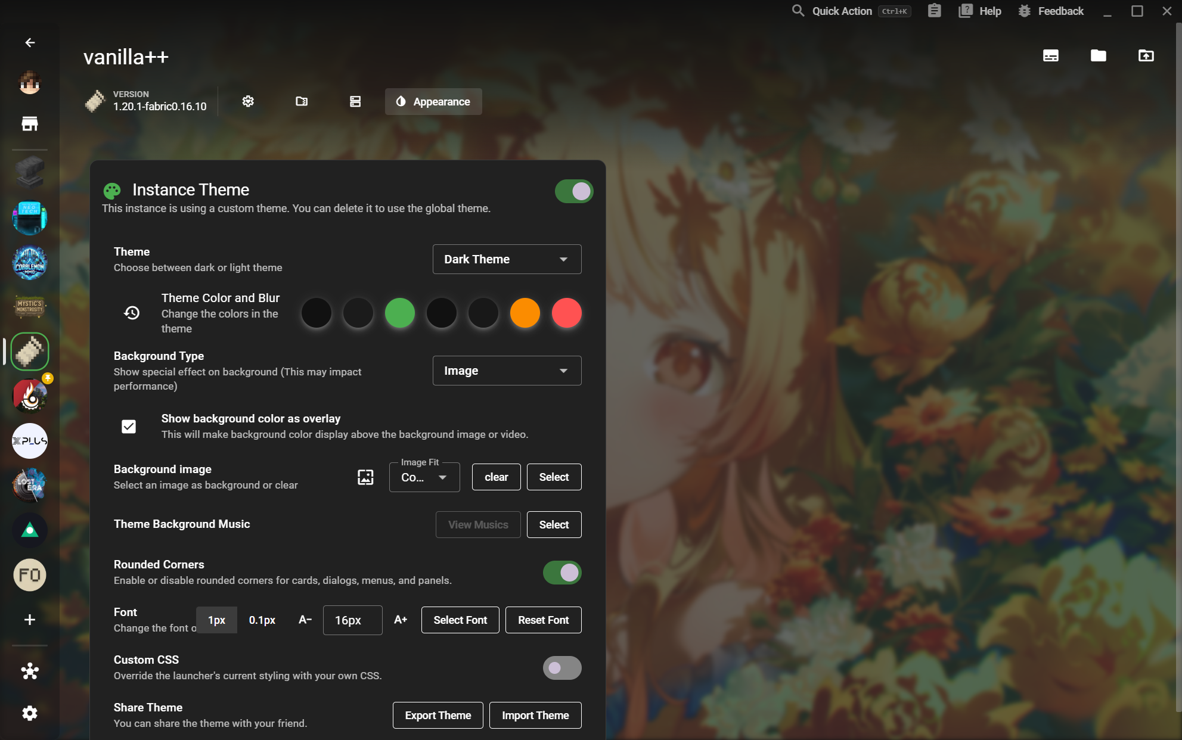Add a new instance with plus
The image size is (1182, 740).
click(30, 620)
